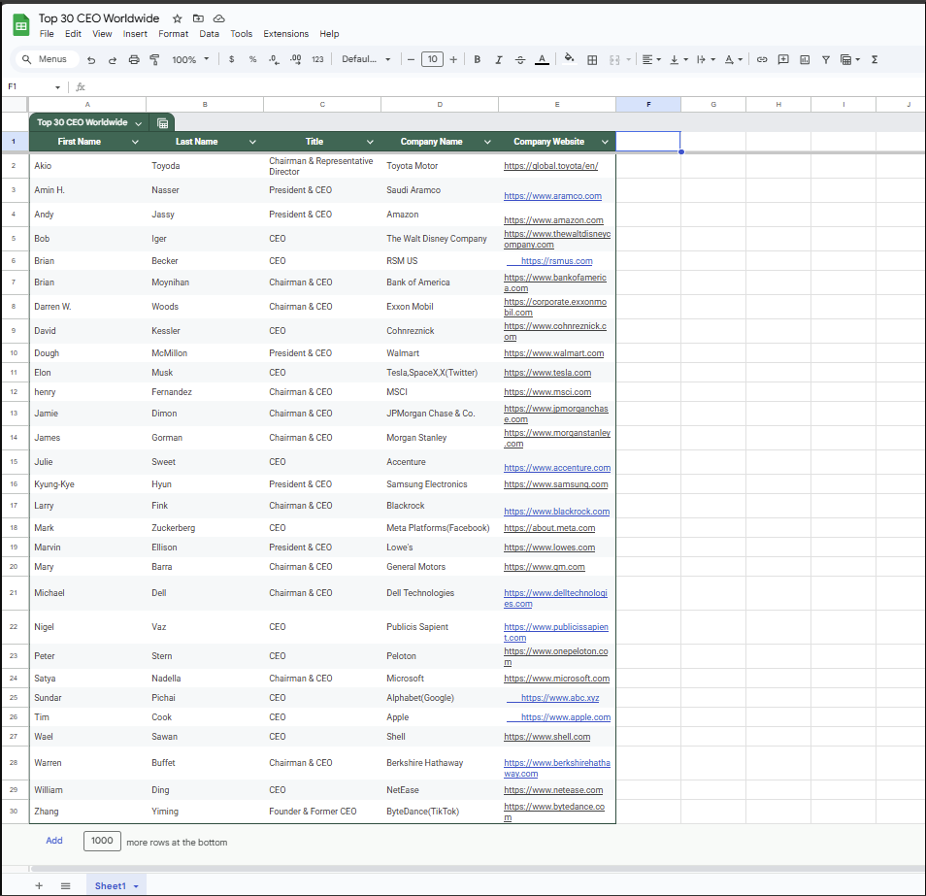926x896 pixels.
Task: Open the text color picker
Action: (542, 59)
